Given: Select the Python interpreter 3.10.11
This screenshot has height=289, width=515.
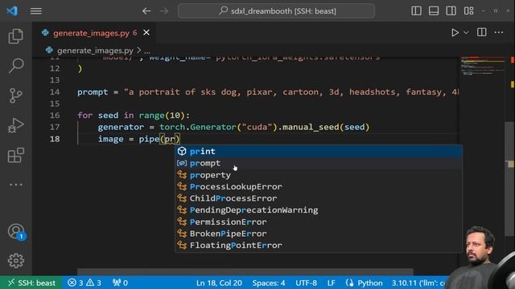Looking at the screenshot, I should point(418,283).
